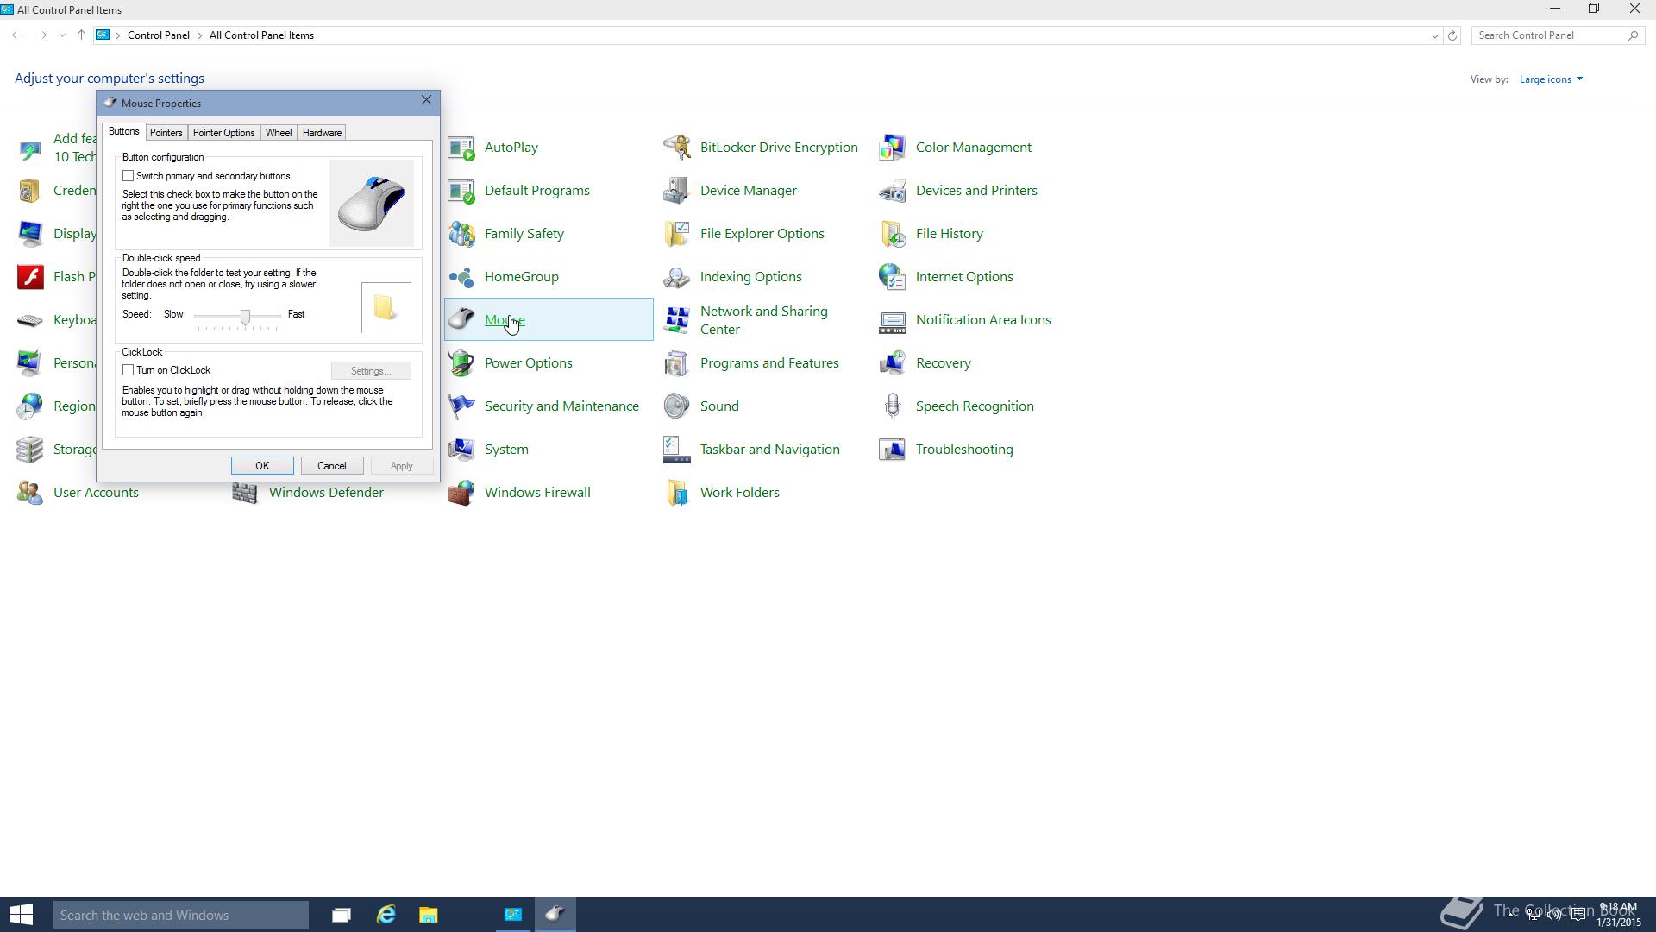Open Security and Maintenance flag icon
The width and height of the screenshot is (1656, 932).
(461, 406)
